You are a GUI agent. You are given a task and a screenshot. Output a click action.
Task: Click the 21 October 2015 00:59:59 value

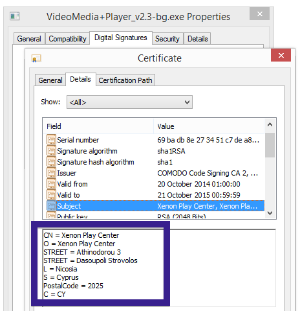198,195
